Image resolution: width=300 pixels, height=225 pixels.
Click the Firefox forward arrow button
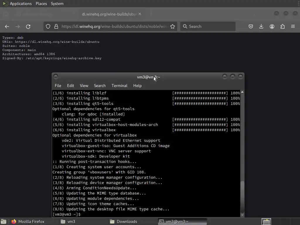coord(18,26)
